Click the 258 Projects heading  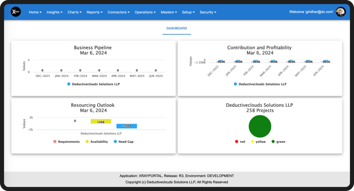[x=260, y=111]
